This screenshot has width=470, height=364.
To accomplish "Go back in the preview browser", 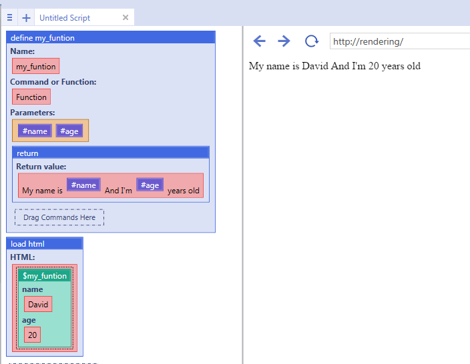I will tap(260, 41).
